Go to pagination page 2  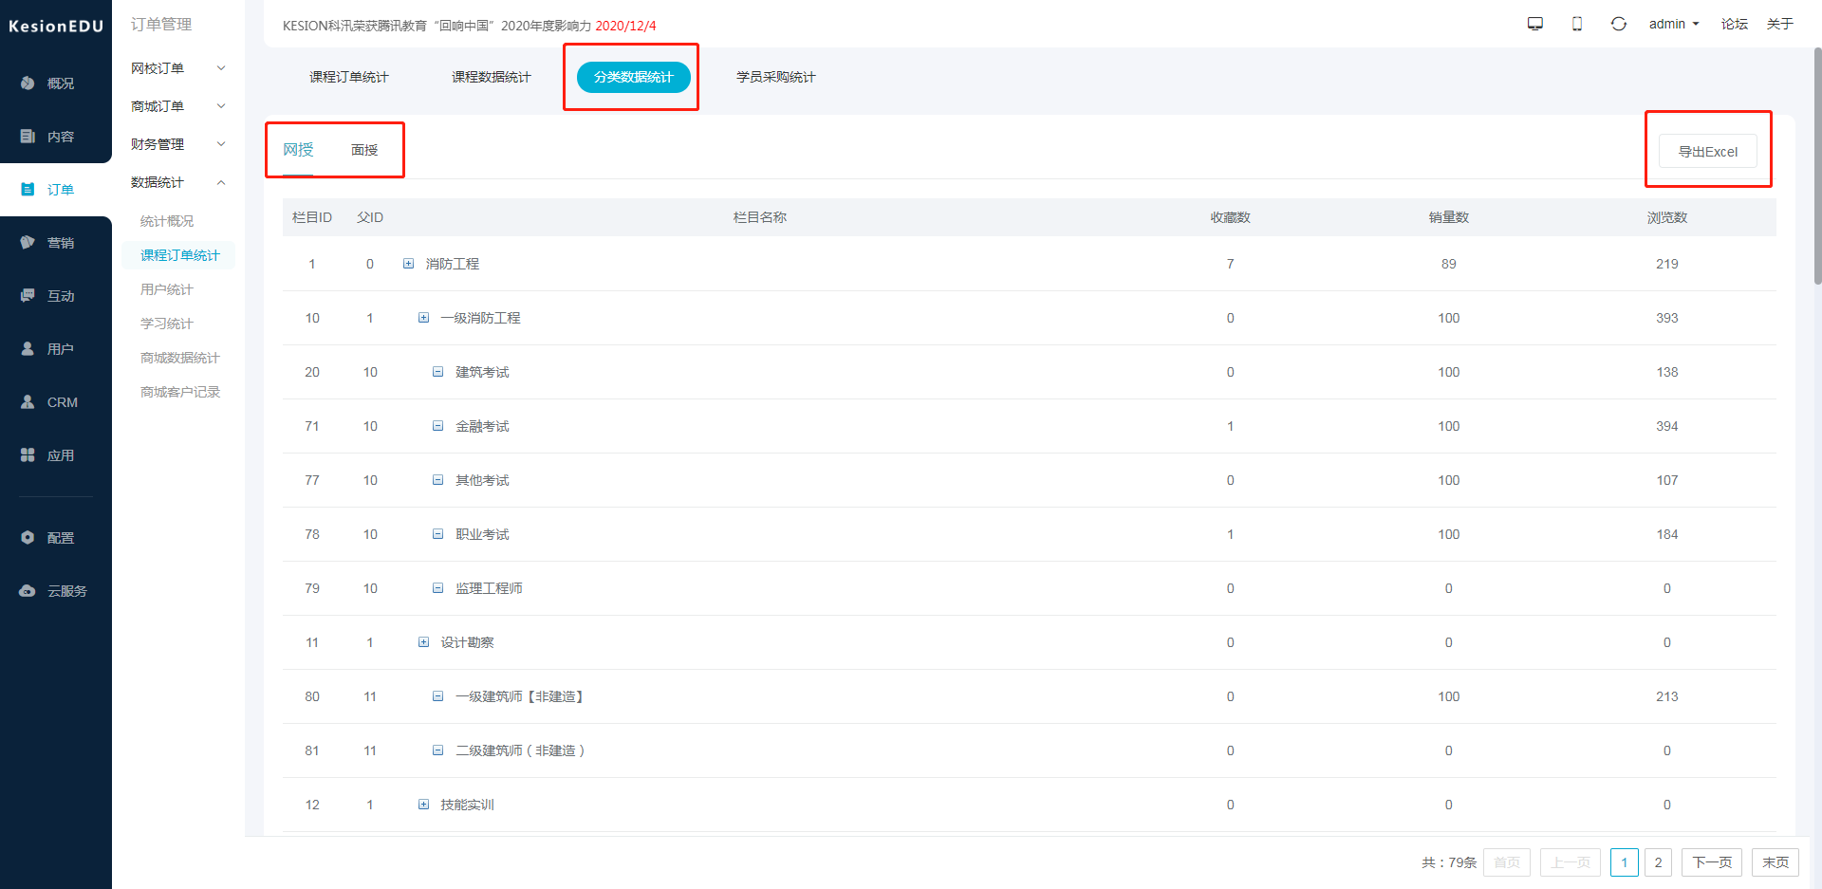pos(1658,862)
